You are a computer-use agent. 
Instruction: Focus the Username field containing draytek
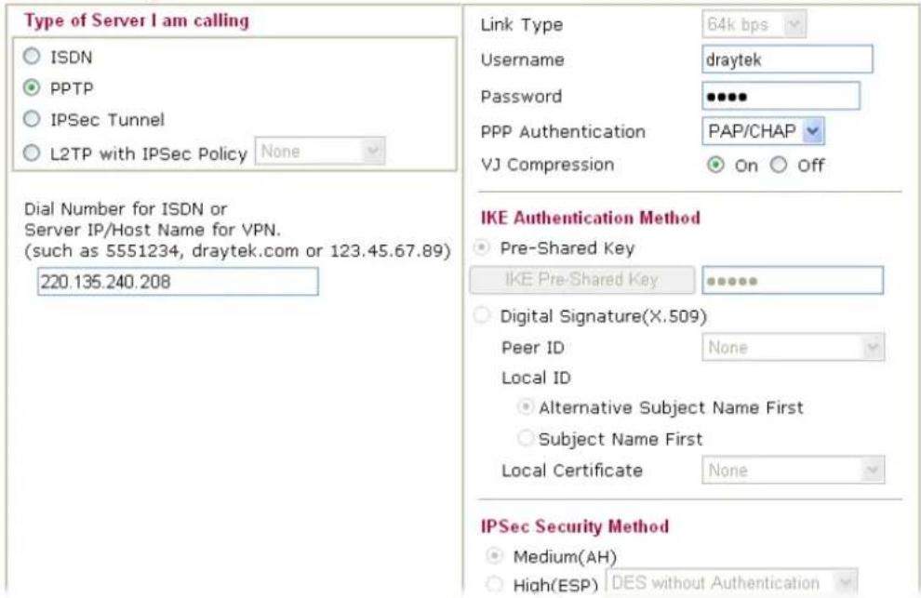pyautogui.click(x=787, y=60)
